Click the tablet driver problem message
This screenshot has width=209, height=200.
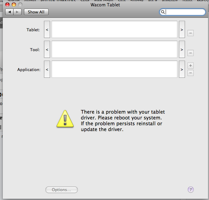[x=123, y=121]
